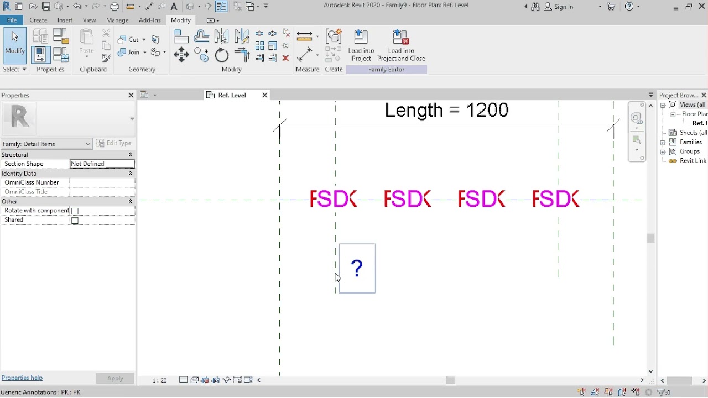Click the Section Shape value field
The width and height of the screenshot is (708, 398).
(102, 164)
